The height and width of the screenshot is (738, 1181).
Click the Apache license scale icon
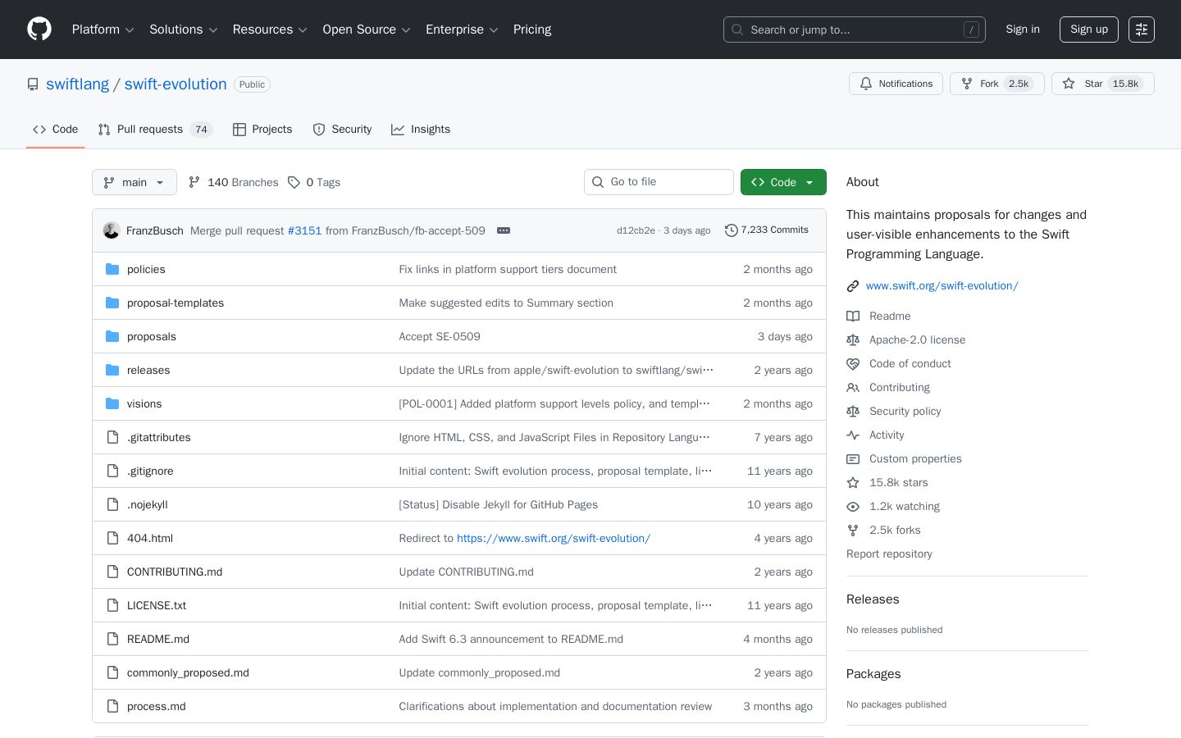tap(853, 340)
